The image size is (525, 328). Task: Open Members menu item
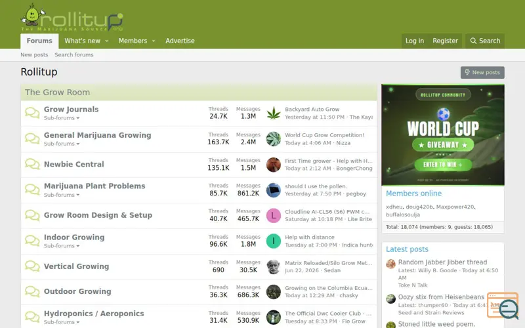[133, 41]
